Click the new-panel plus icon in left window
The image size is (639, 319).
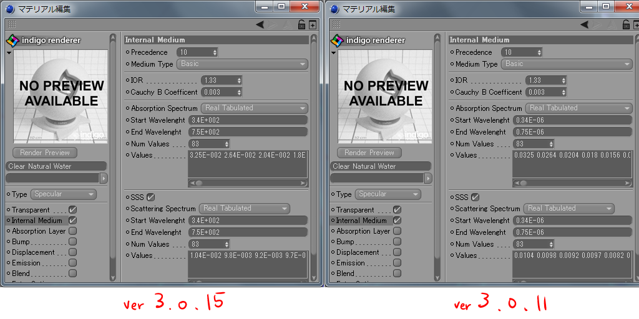(x=312, y=25)
